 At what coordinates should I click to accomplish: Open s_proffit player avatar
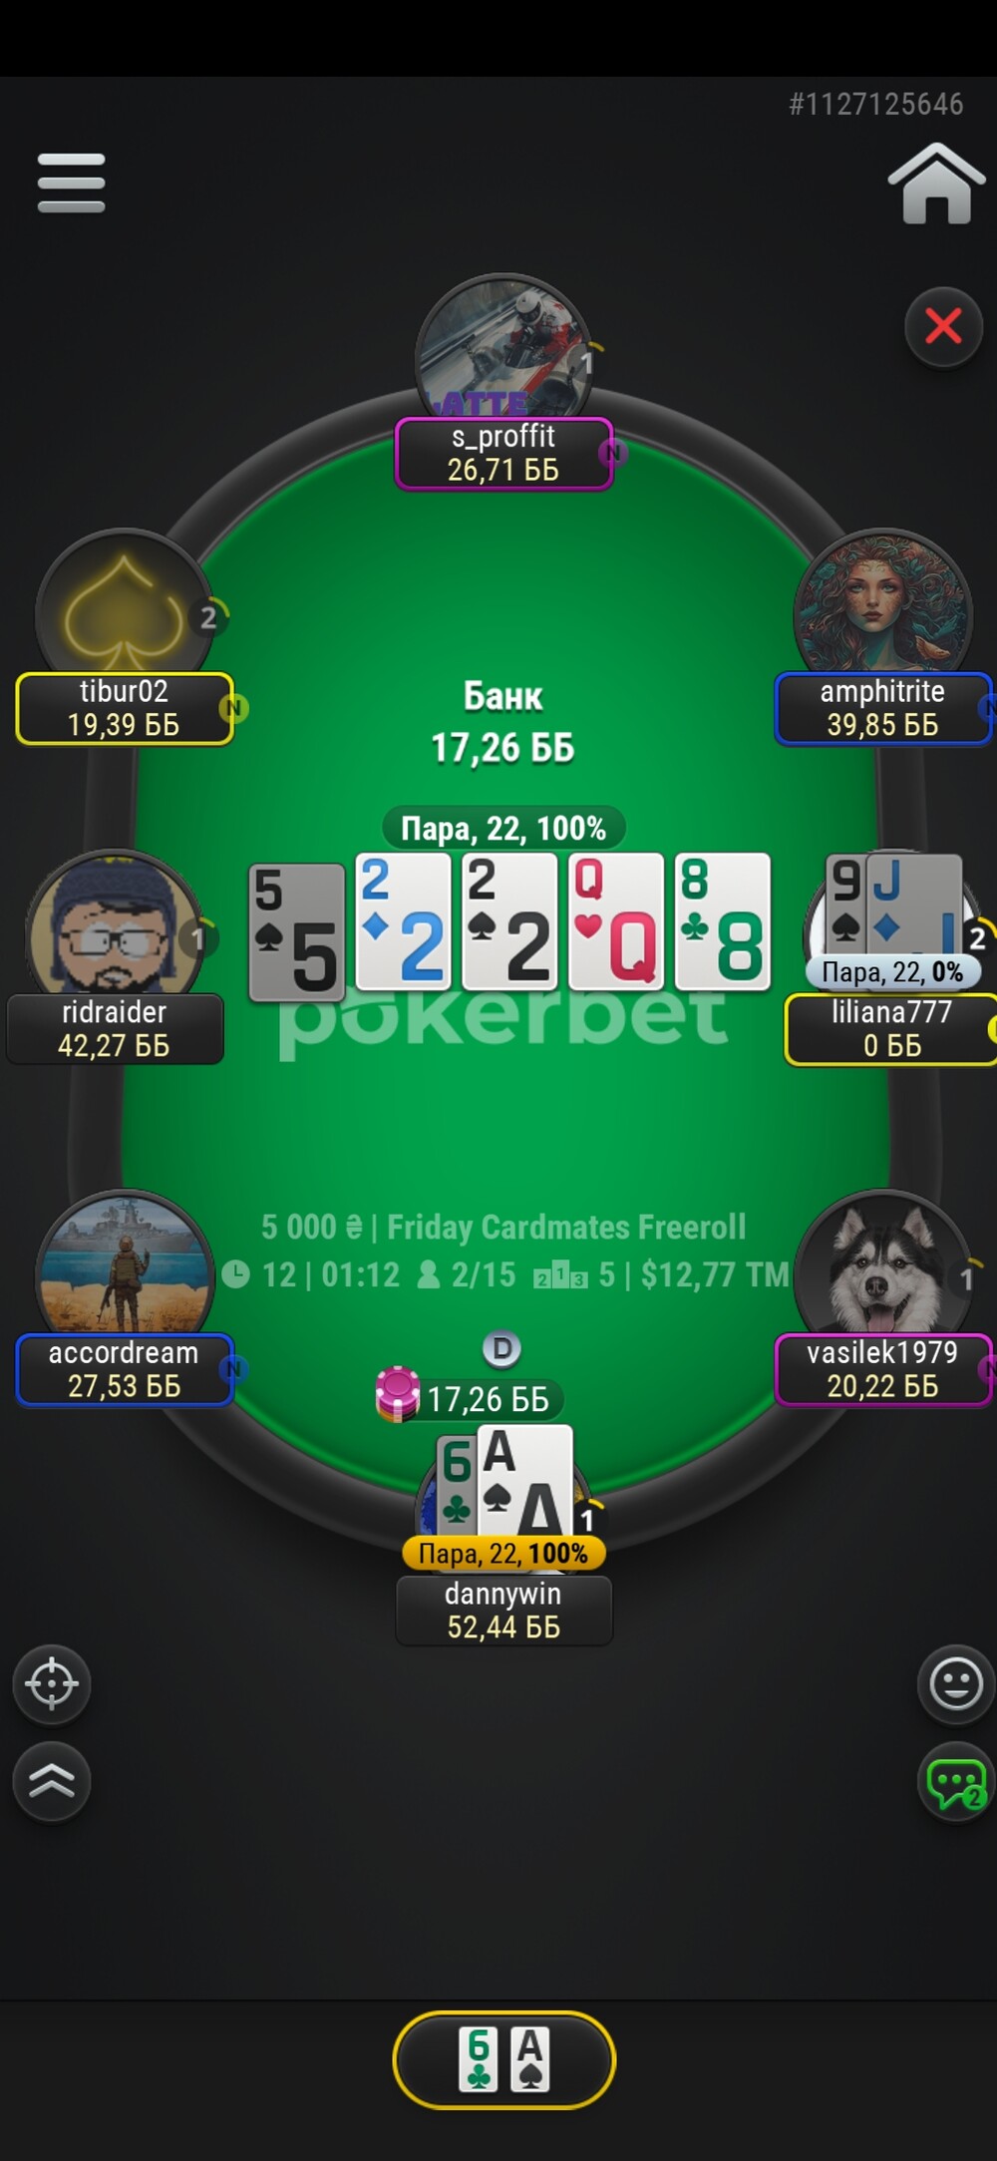(503, 347)
